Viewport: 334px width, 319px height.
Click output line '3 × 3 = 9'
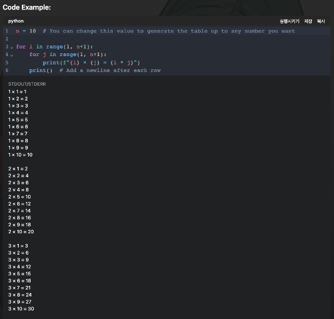pyautogui.click(x=18, y=260)
